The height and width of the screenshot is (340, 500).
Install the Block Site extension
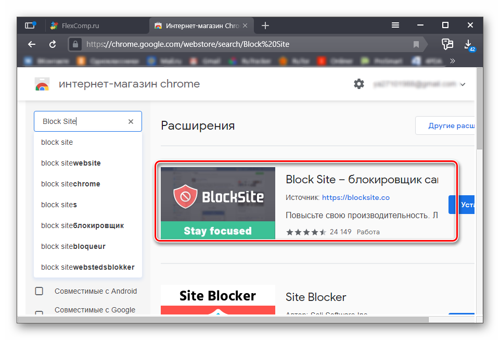461,205
